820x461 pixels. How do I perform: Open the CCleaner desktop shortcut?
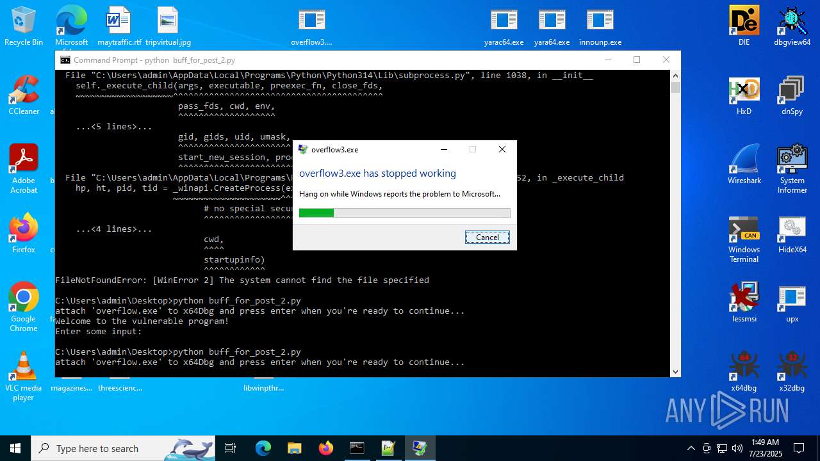click(x=24, y=95)
